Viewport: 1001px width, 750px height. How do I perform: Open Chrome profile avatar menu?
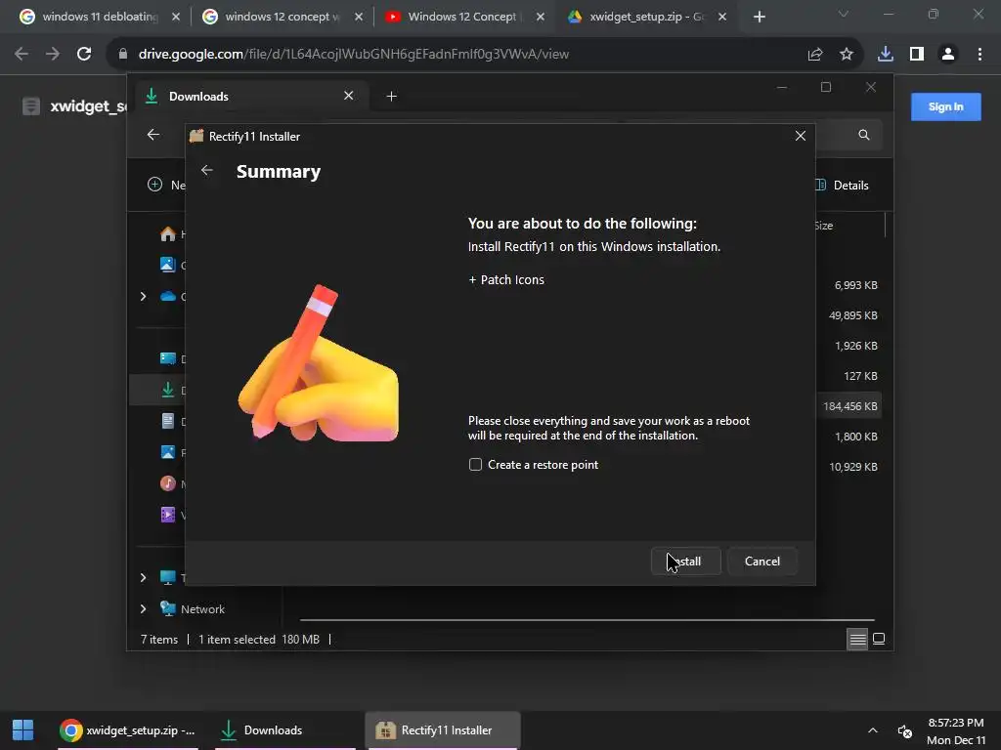948,55
